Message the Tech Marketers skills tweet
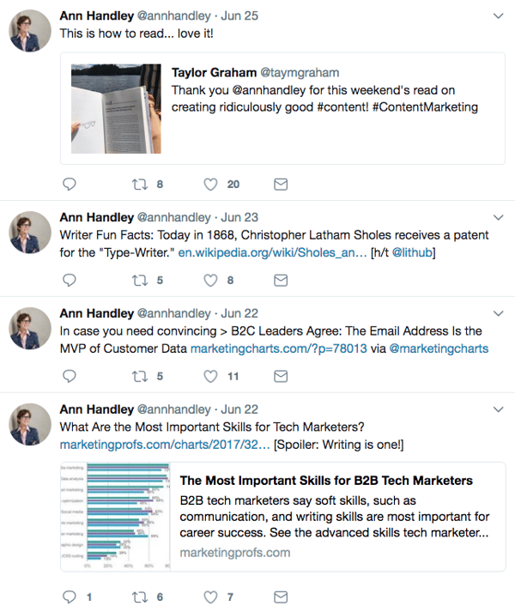 (x=280, y=597)
